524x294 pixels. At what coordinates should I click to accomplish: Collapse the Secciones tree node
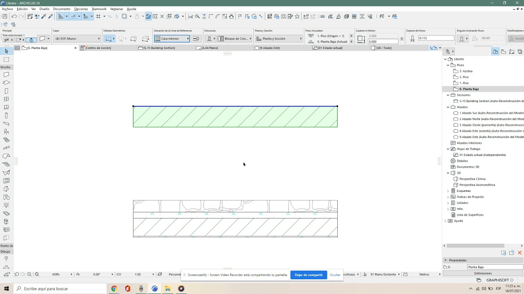[x=448, y=95]
